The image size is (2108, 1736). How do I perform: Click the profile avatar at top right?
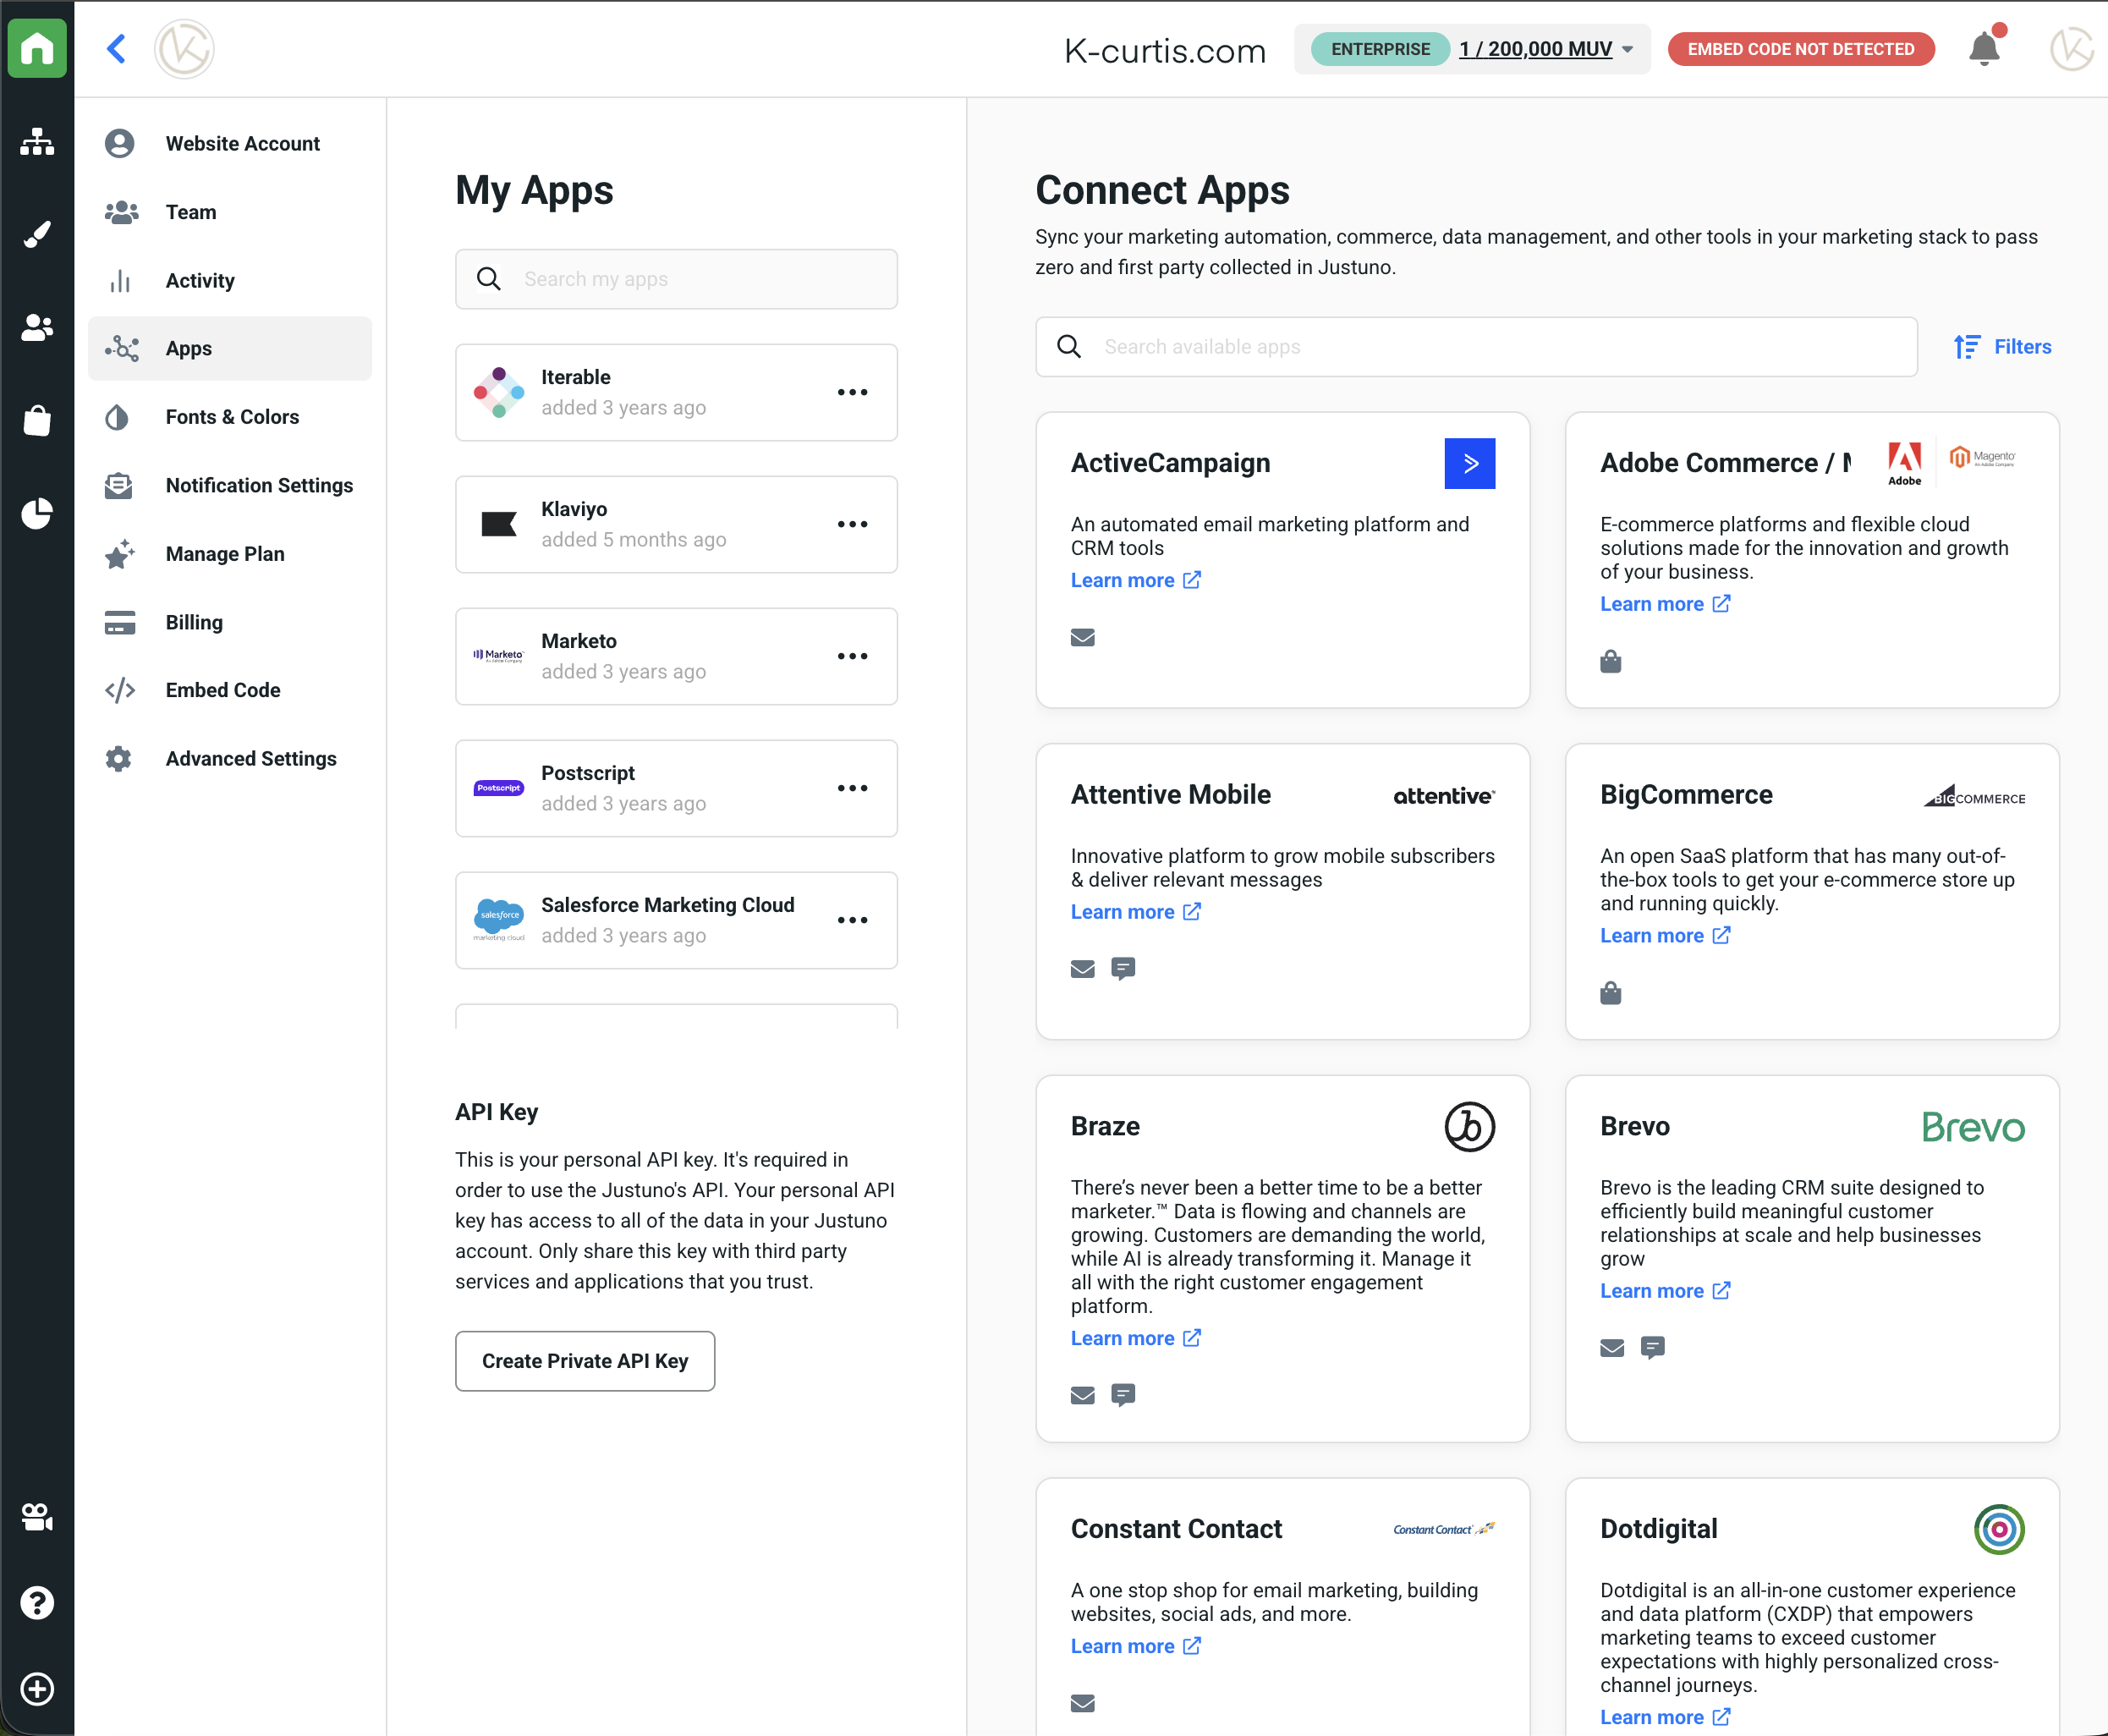pos(2071,48)
